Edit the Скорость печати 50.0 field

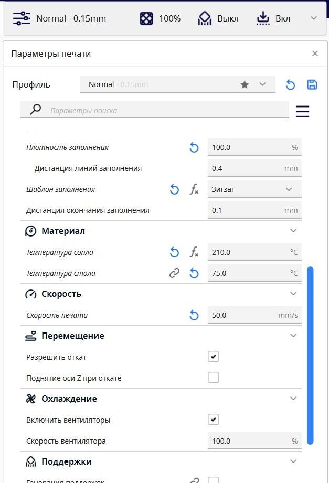coord(254,315)
